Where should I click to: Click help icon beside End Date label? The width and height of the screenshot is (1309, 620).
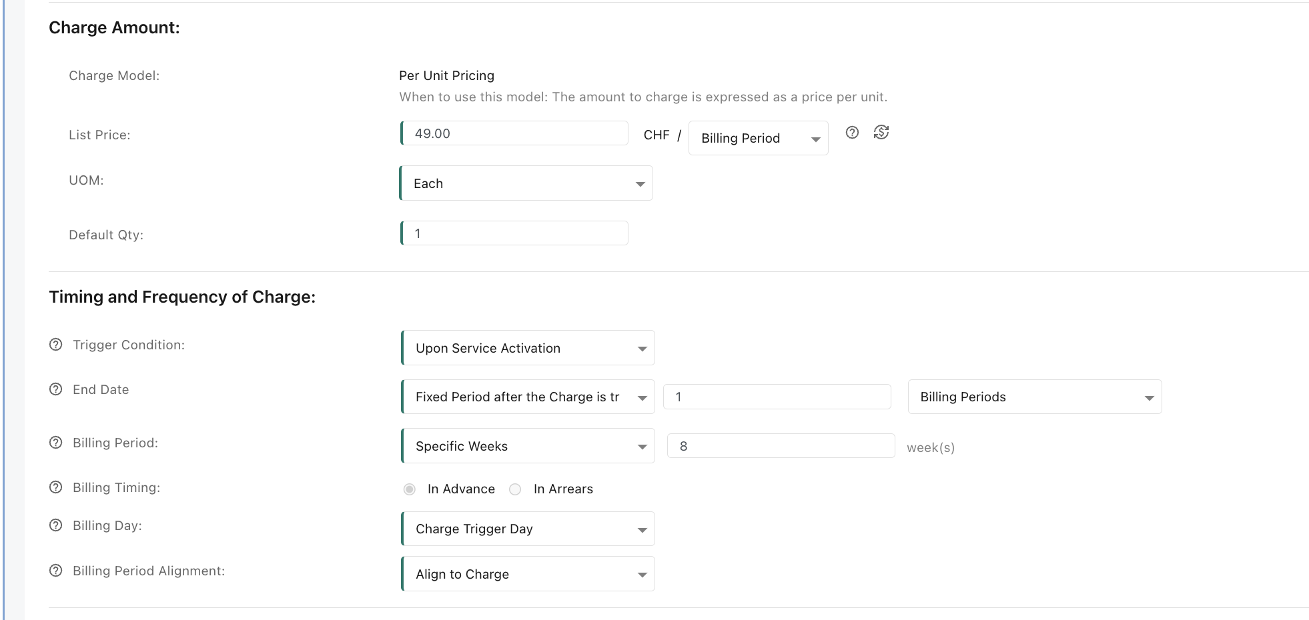56,389
